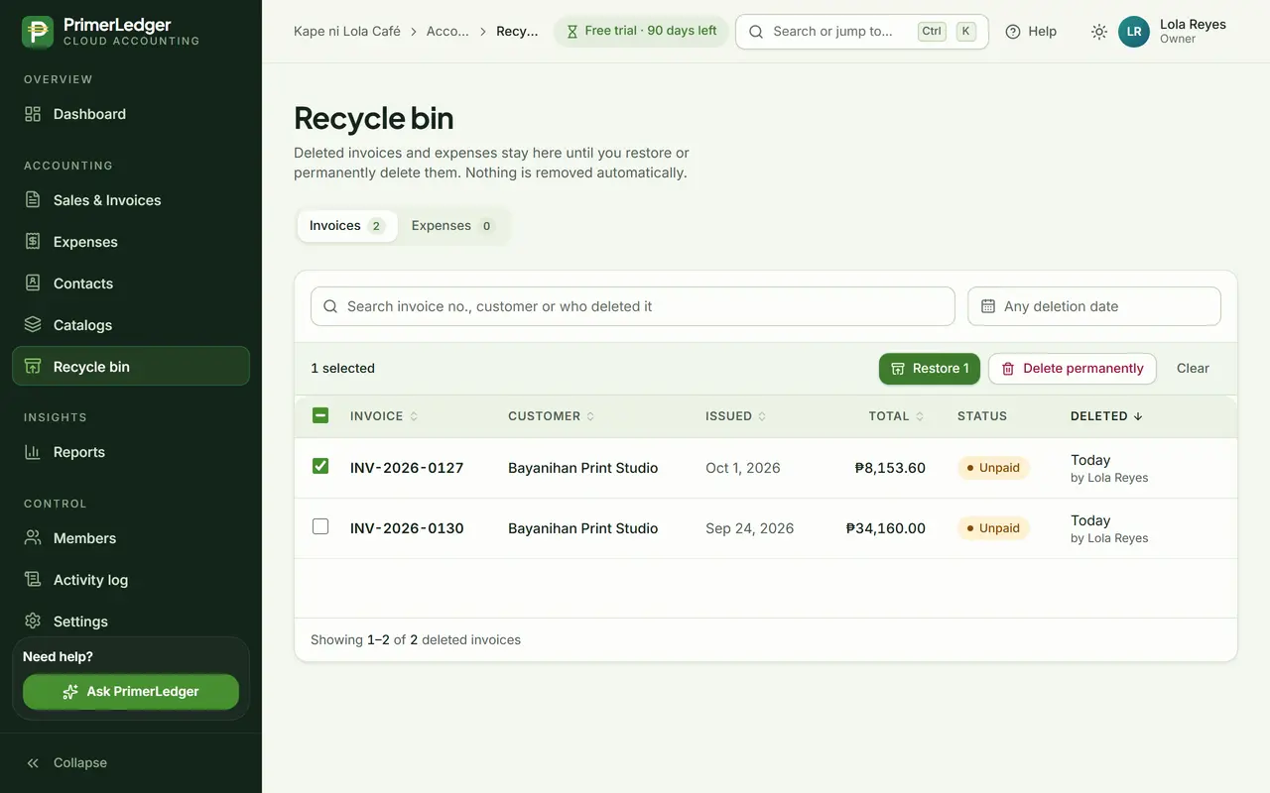Reverse sorting on the Deleted column

pos(1107,416)
